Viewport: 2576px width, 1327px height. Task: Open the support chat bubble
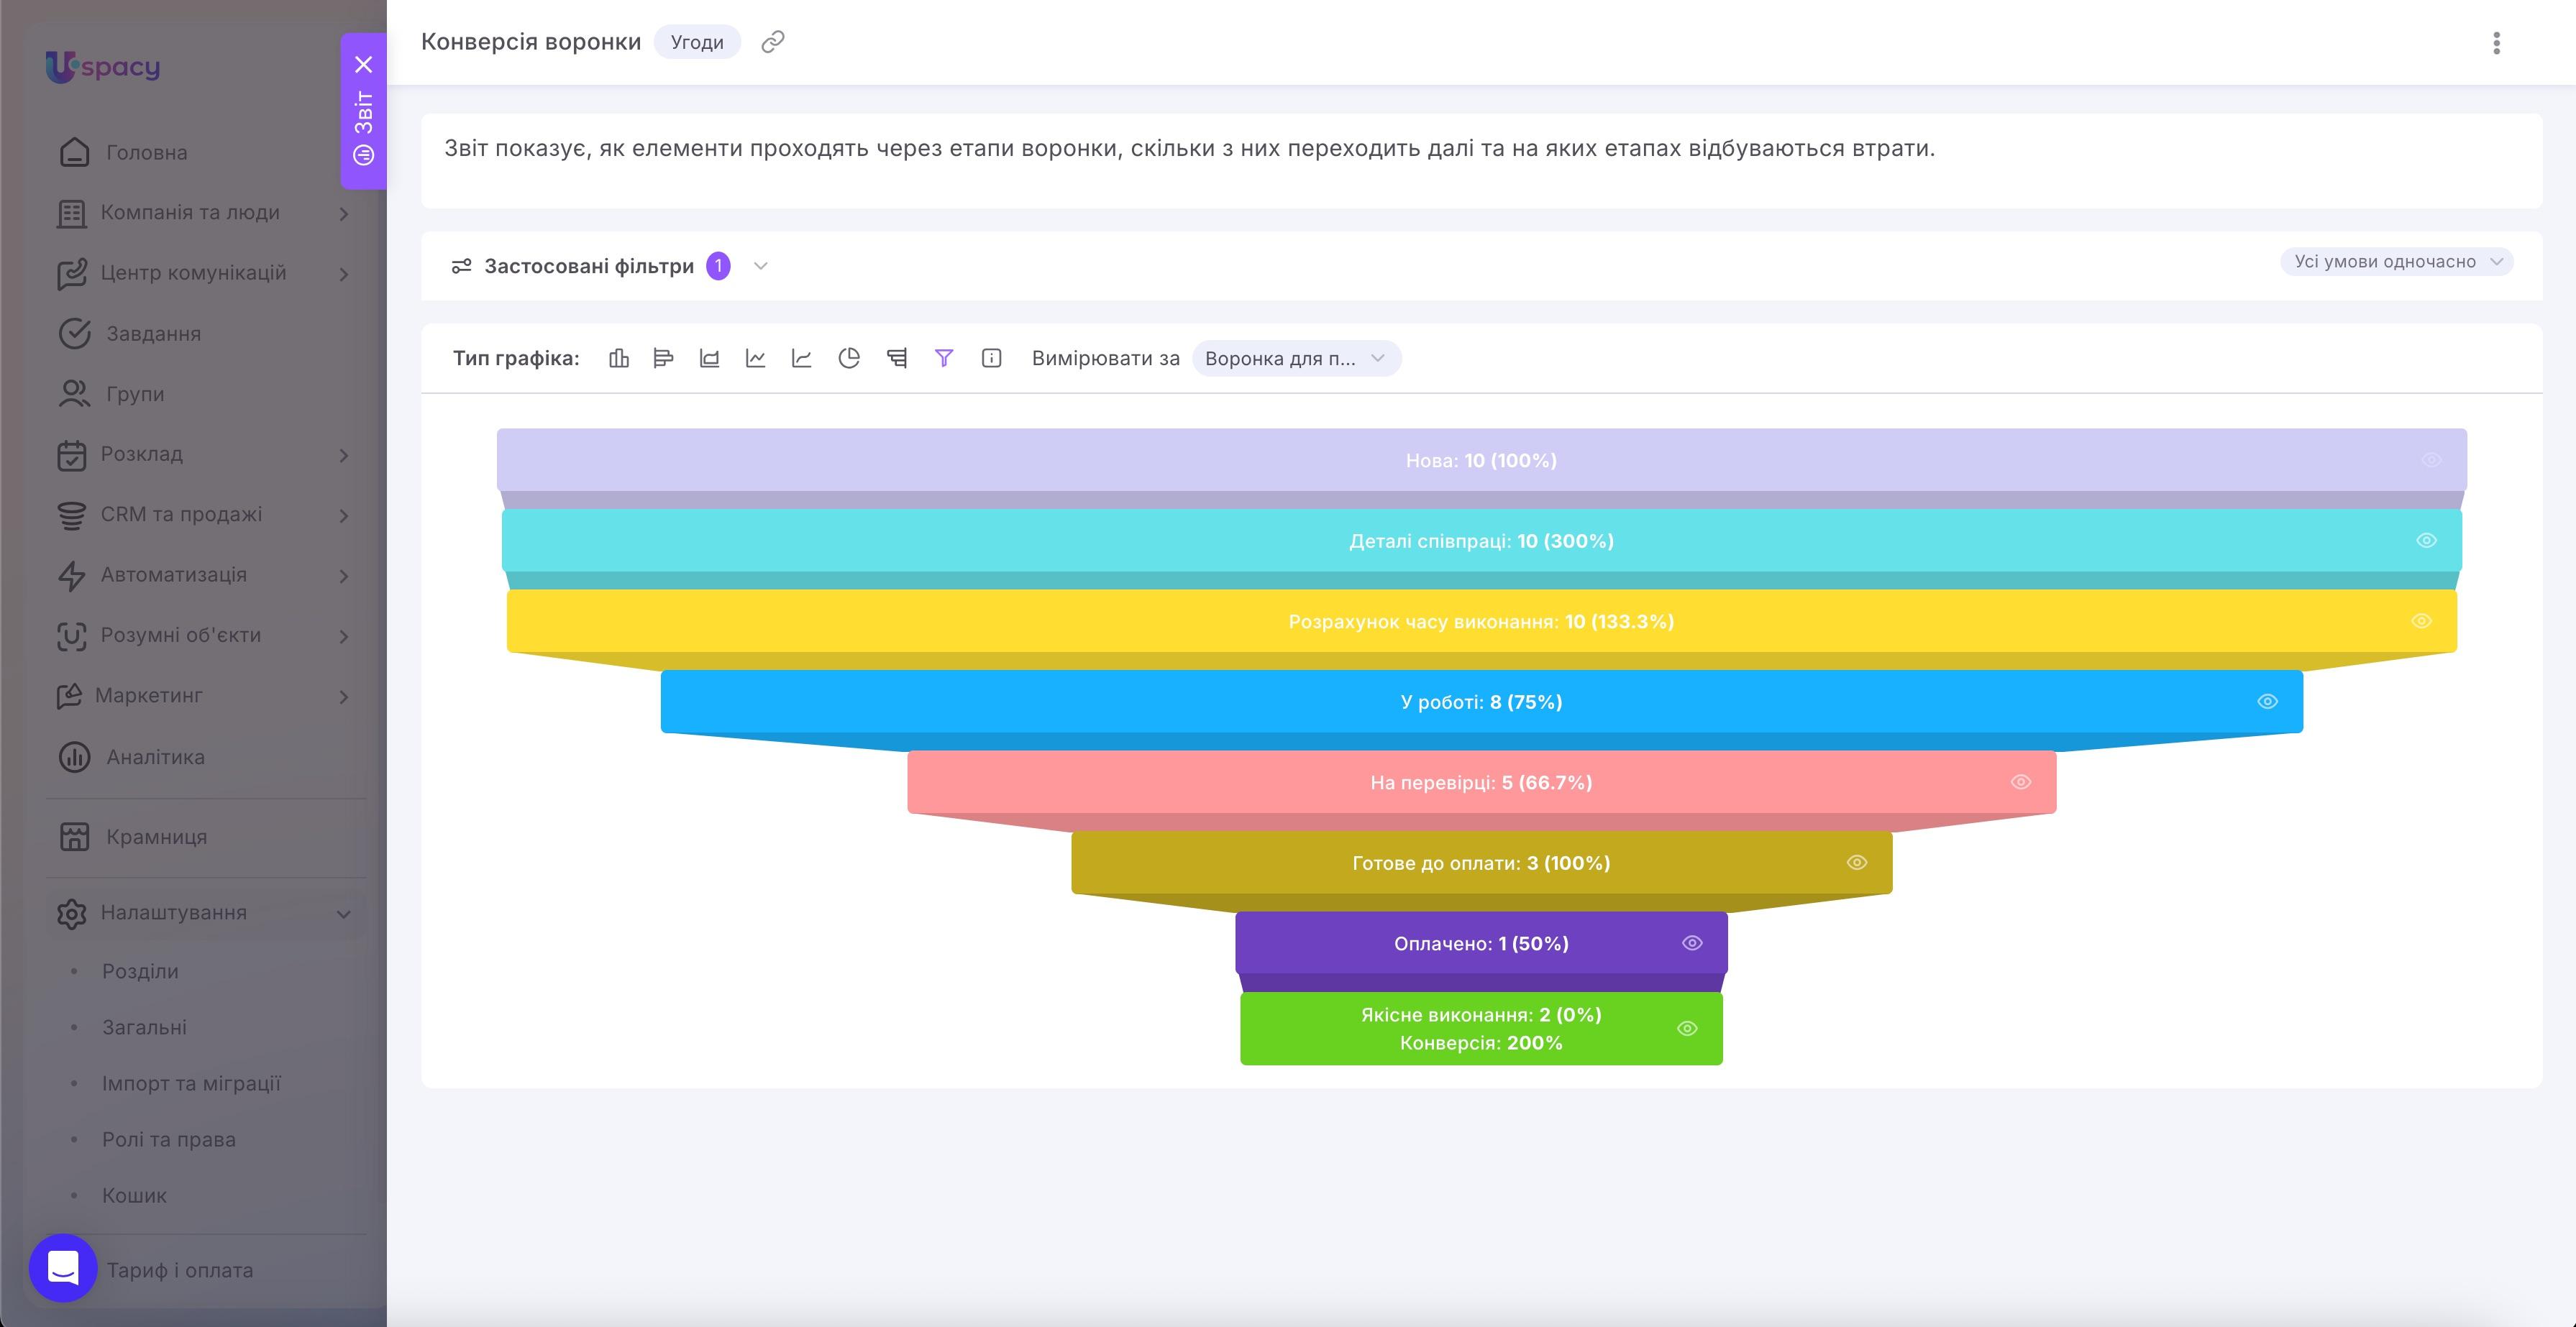click(63, 1268)
